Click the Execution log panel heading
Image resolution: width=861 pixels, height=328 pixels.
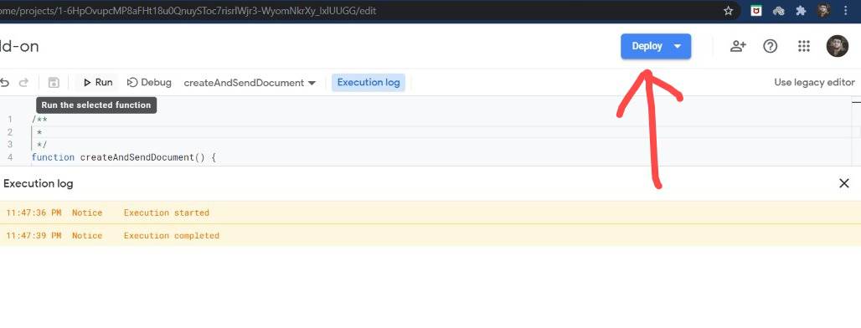(39, 183)
